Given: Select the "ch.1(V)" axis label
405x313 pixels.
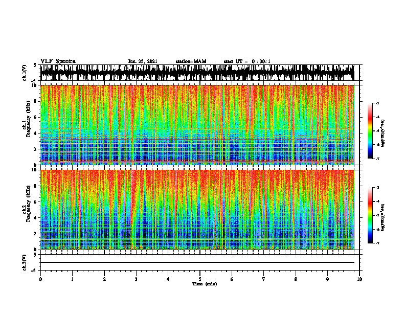Looking at the screenshot, I should point(24,73).
